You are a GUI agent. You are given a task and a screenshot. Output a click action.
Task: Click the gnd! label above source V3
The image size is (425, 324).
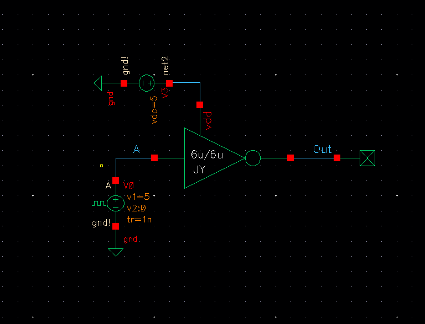[x=126, y=66]
